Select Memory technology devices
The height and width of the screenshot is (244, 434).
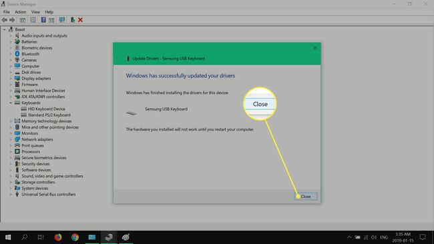(46, 121)
